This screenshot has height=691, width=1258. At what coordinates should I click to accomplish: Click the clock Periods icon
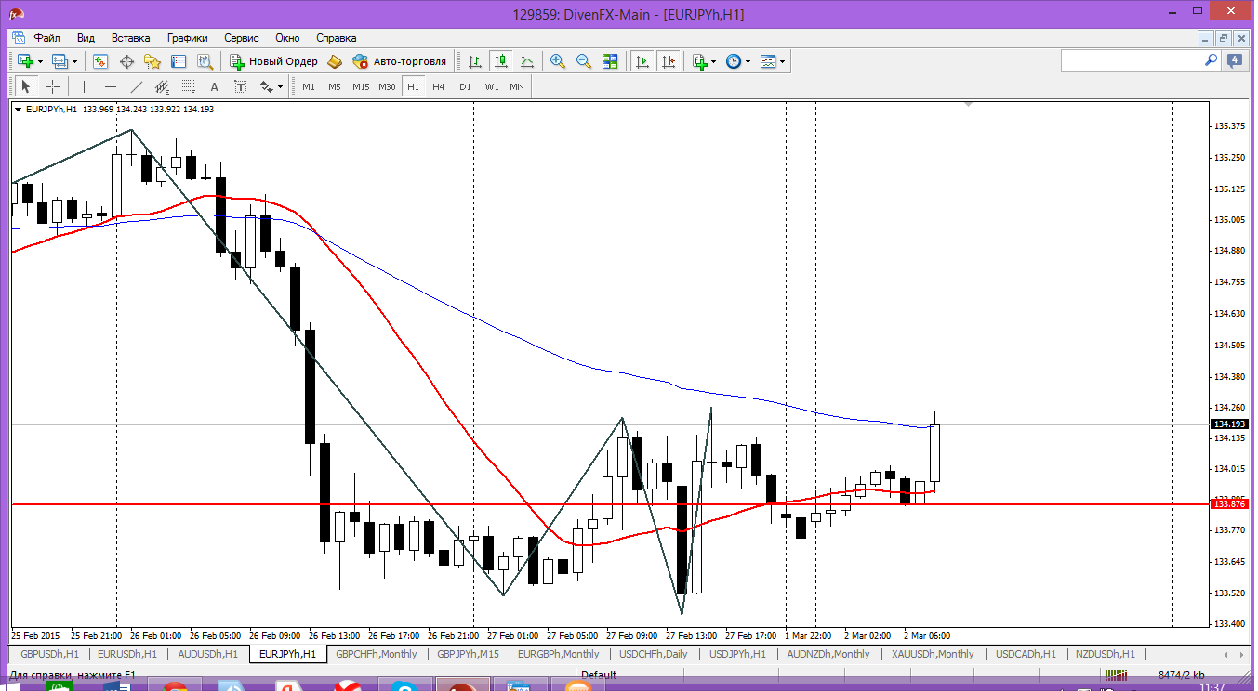point(734,61)
